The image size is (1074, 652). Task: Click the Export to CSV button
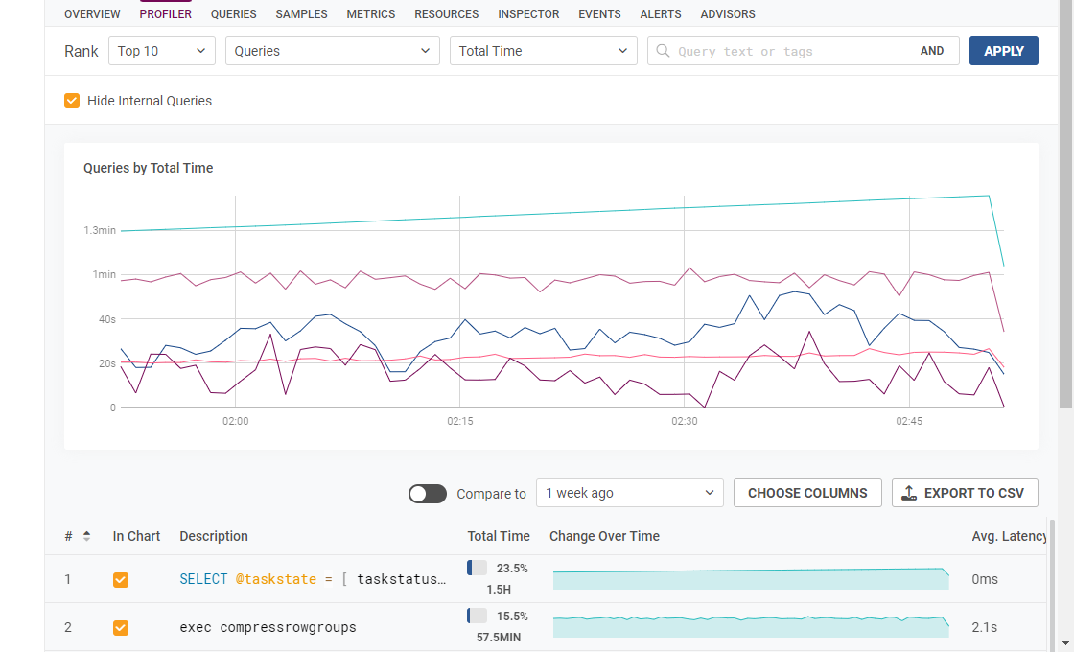(x=965, y=493)
